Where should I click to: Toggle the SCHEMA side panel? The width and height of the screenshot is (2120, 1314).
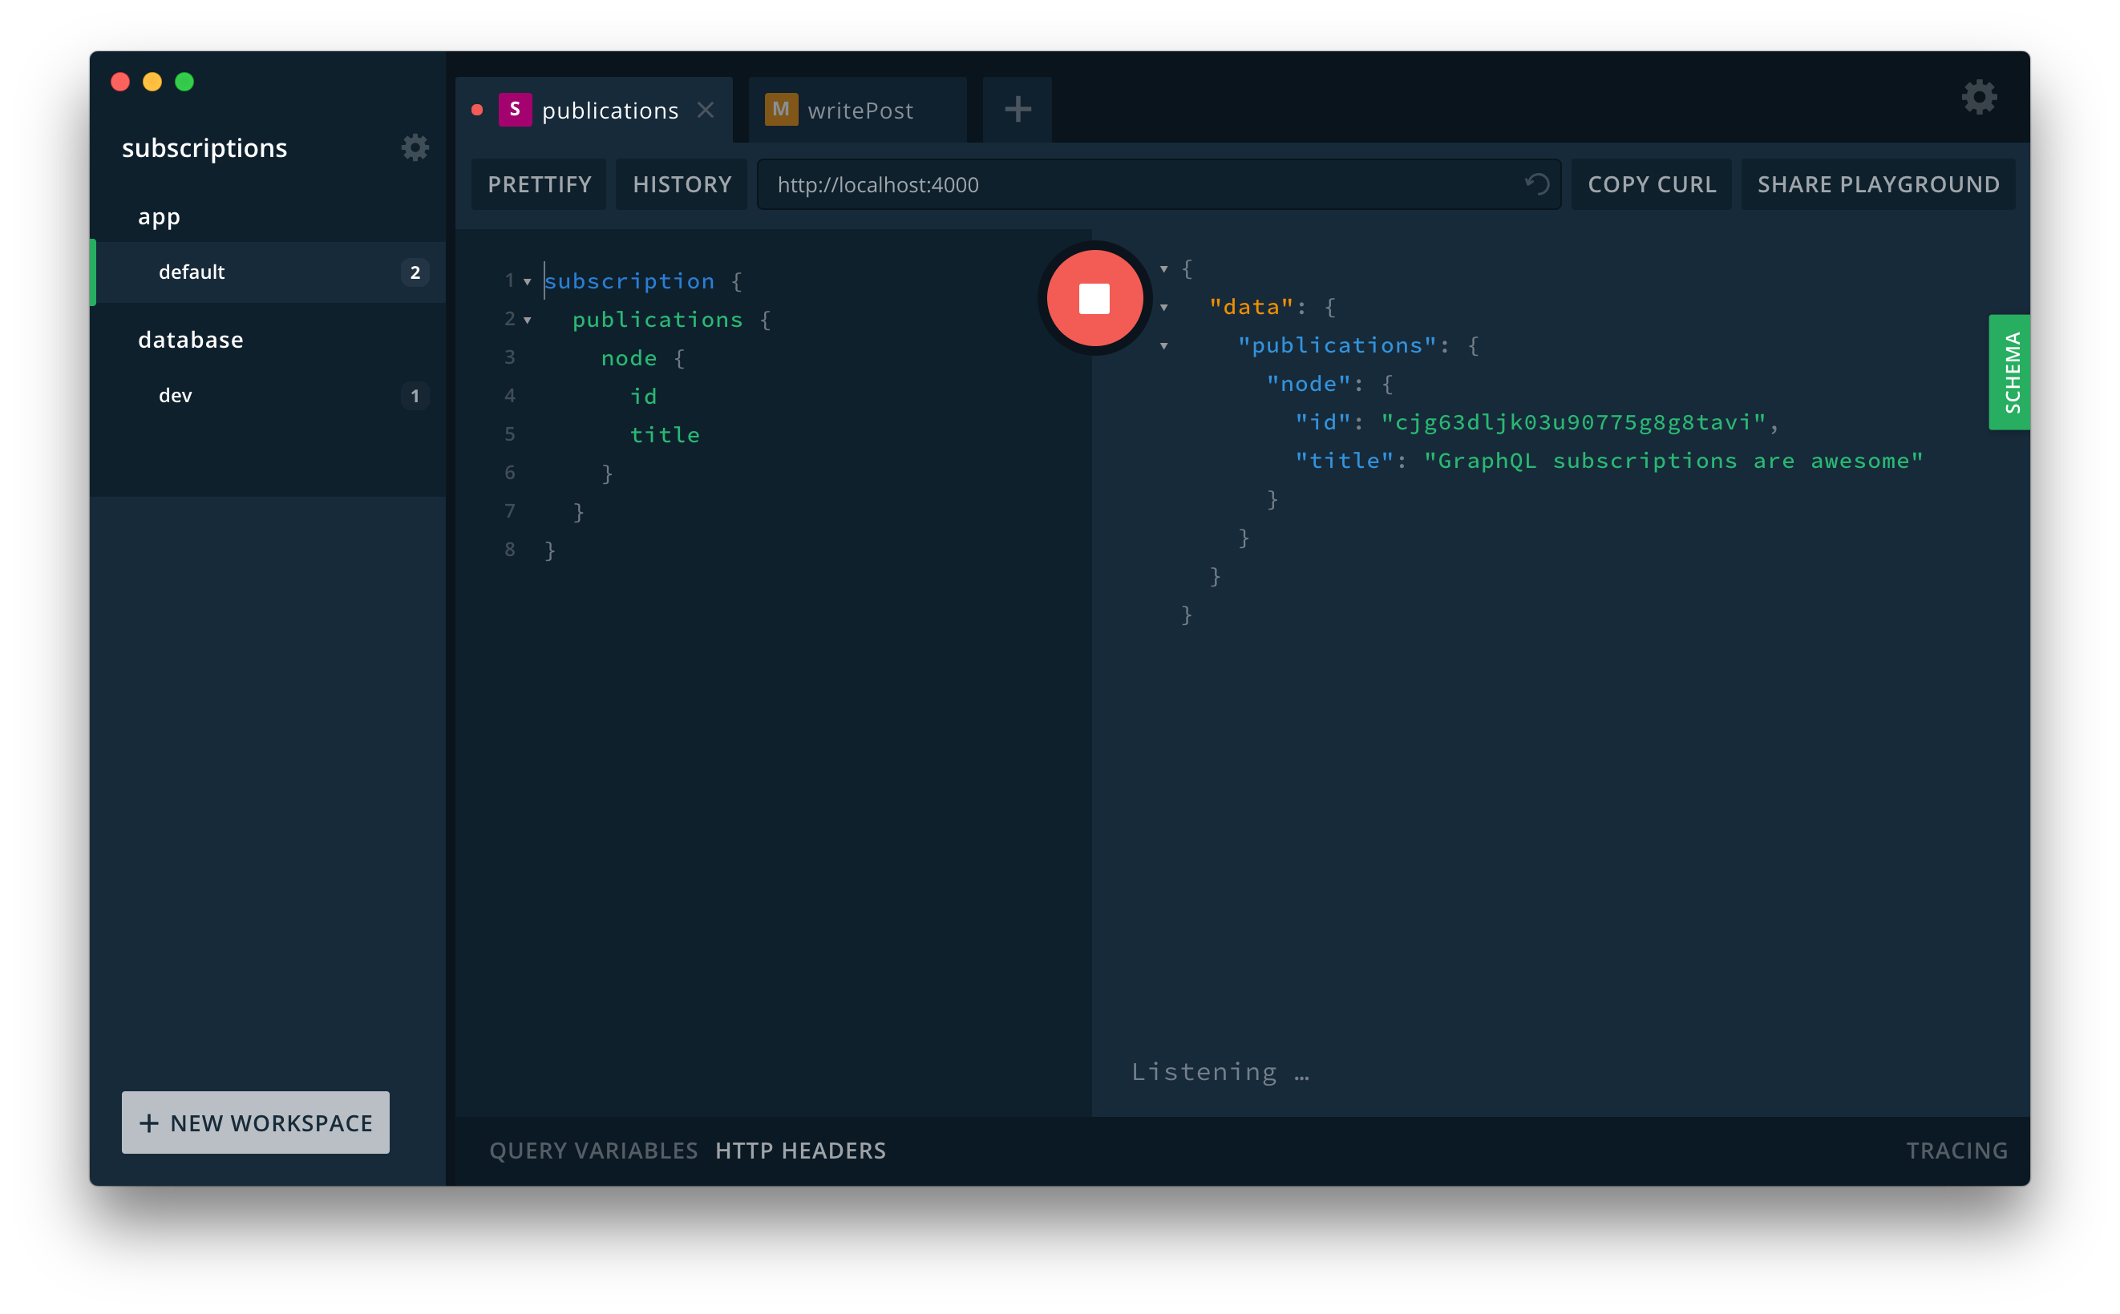tap(2009, 372)
